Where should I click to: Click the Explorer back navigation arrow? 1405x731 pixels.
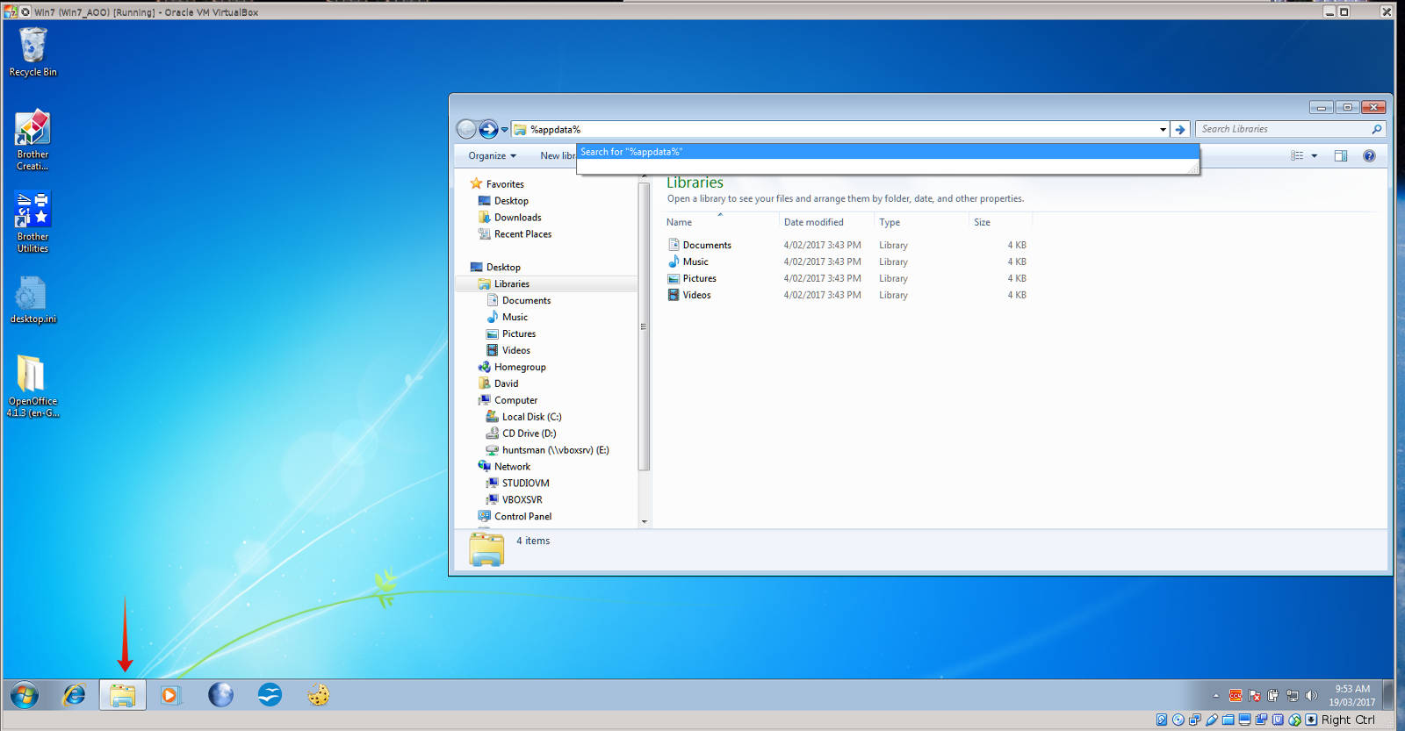coord(466,129)
